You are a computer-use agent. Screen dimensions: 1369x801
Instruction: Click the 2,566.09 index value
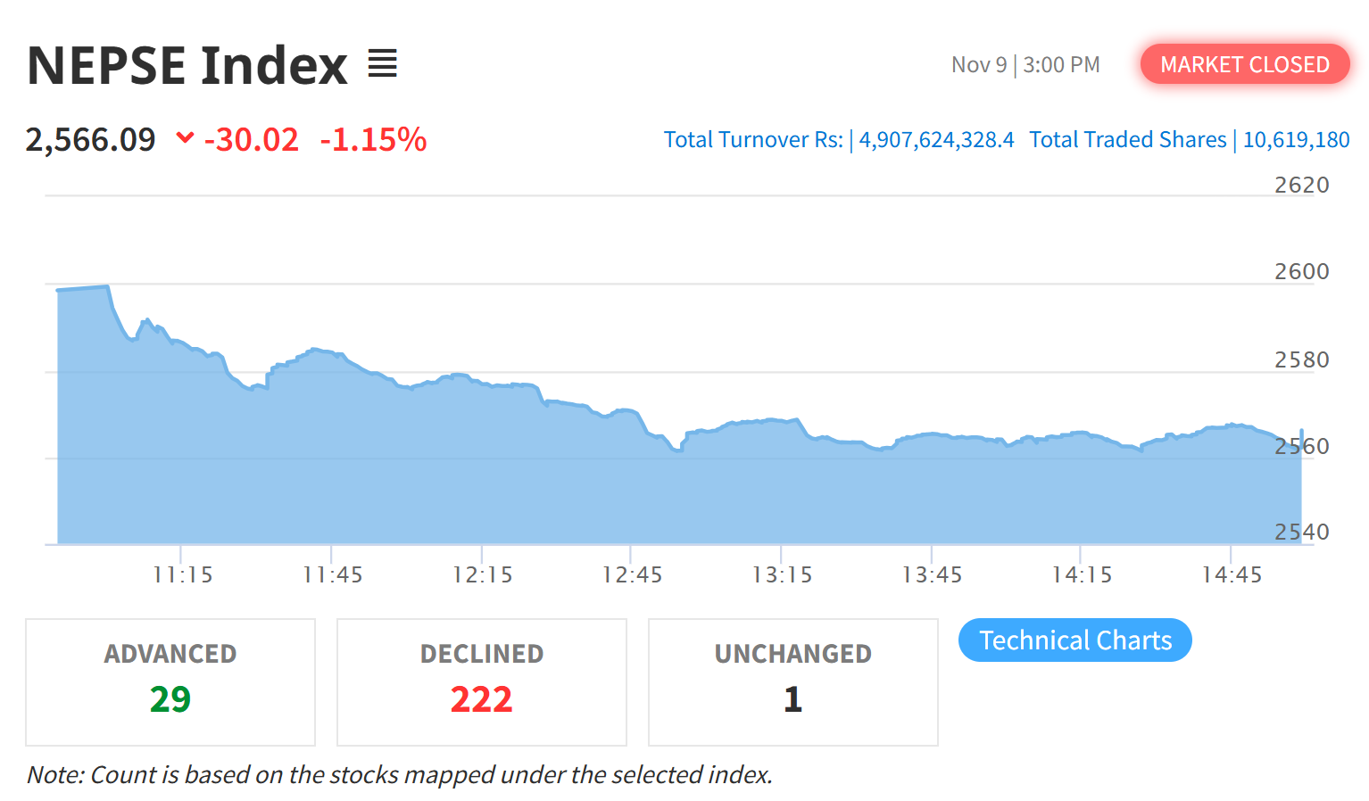point(90,140)
